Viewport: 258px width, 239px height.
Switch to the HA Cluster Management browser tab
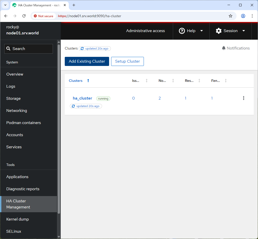[x=35, y=5]
